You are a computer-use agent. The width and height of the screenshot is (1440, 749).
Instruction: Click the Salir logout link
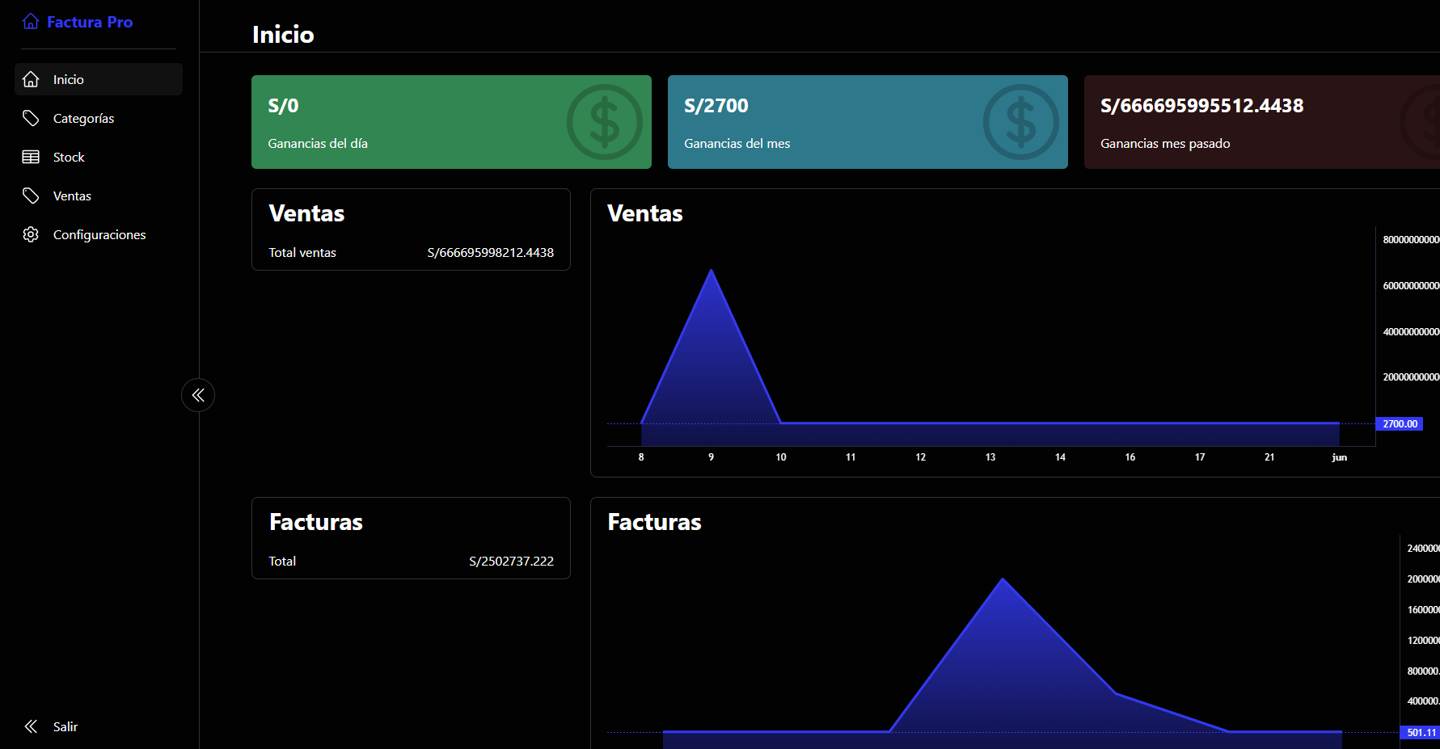pyautogui.click(x=65, y=726)
